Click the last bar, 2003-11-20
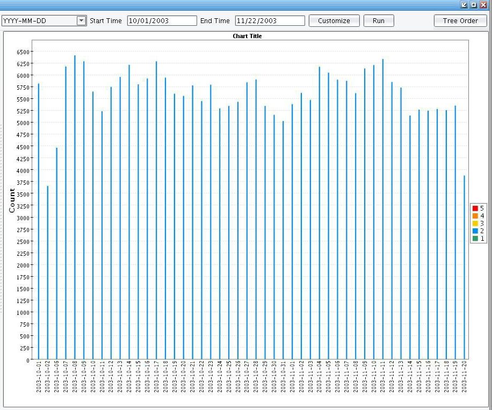Image resolution: width=492 pixels, height=410 pixels. coord(464,269)
